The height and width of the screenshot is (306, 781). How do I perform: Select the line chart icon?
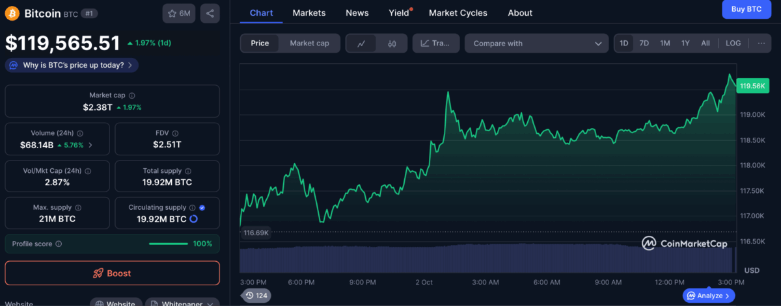tap(361, 44)
